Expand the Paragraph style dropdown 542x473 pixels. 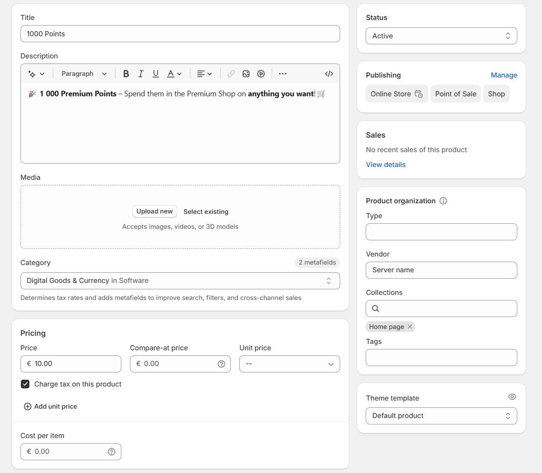pyautogui.click(x=84, y=74)
